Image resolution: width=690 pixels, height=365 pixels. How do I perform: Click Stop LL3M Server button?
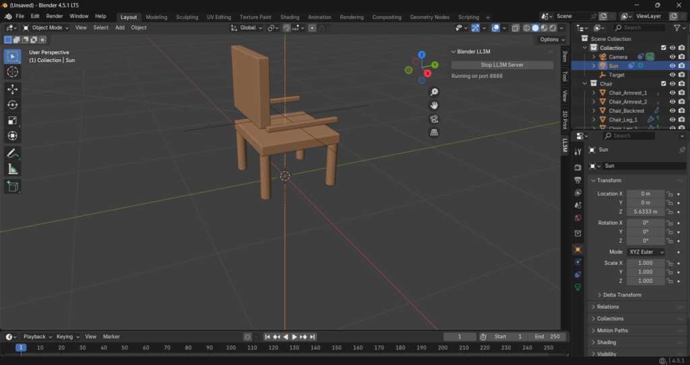(502, 65)
